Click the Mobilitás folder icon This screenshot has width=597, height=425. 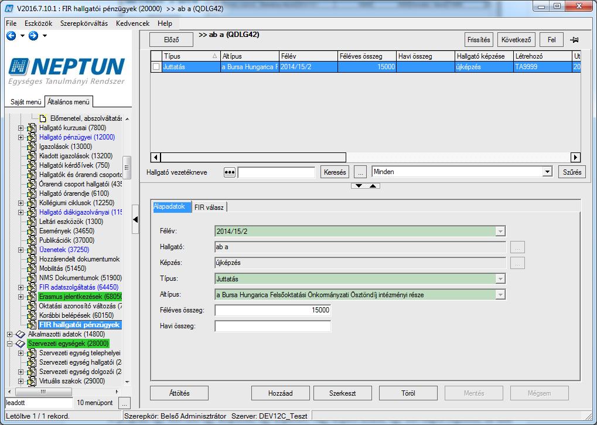pos(32,268)
